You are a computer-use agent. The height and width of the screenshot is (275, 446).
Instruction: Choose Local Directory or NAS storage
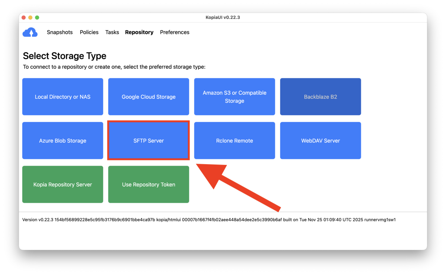pyautogui.click(x=63, y=97)
